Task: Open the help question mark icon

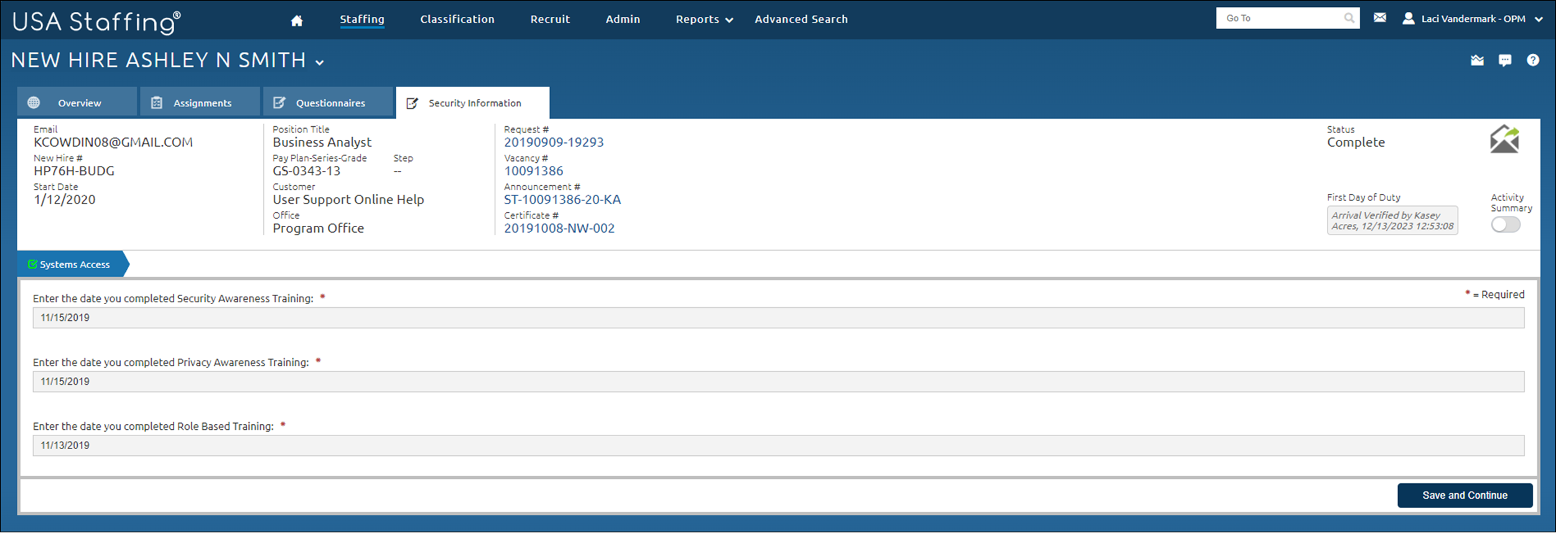Action: tap(1532, 60)
